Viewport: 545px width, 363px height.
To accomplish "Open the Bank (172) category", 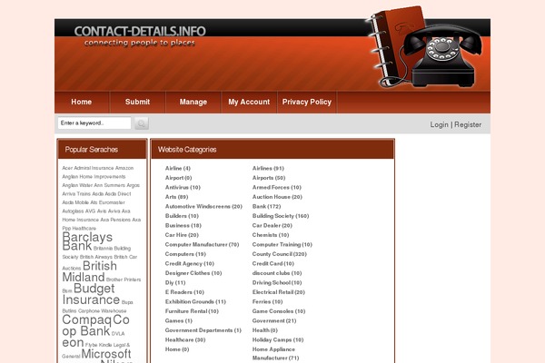I will pyautogui.click(x=266, y=206).
